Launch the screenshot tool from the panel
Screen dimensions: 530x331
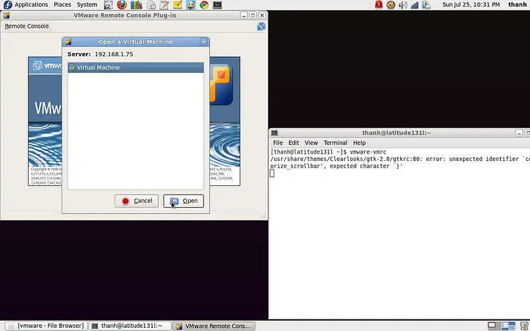(x=108, y=5)
